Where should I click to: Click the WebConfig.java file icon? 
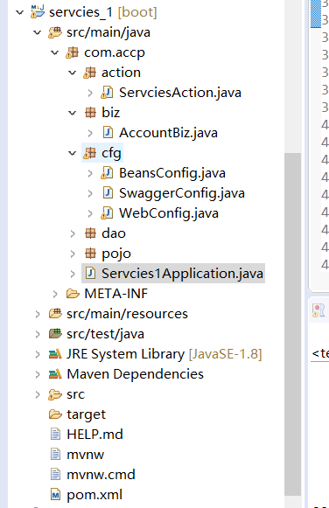(107, 213)
